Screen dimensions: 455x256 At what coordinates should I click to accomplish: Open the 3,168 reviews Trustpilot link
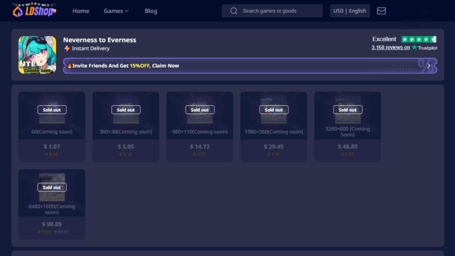[390, 48]
